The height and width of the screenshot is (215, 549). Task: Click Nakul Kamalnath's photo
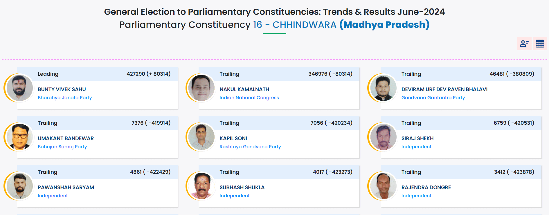point(201,88)
